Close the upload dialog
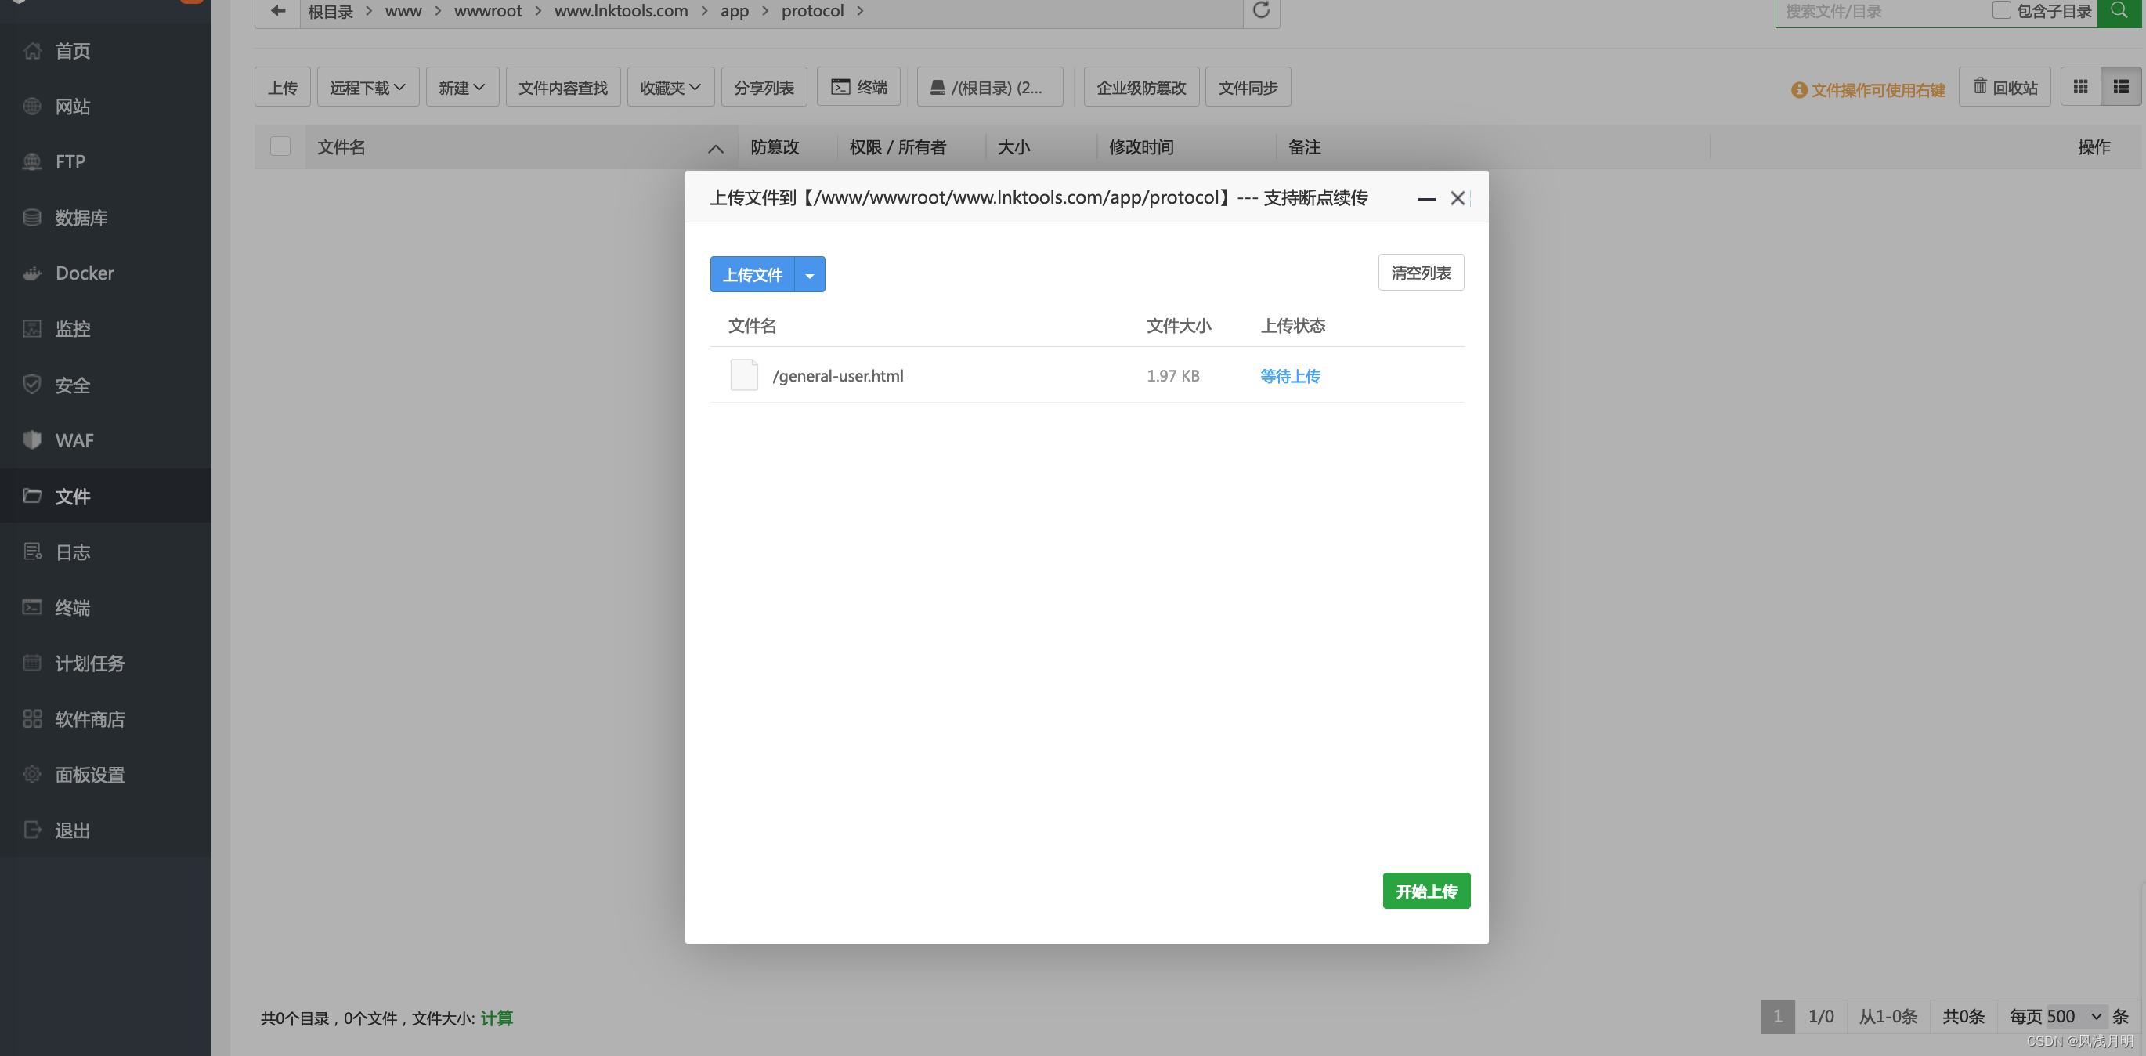This screenshot has width=2146, height=1056. pos(1458,198)
